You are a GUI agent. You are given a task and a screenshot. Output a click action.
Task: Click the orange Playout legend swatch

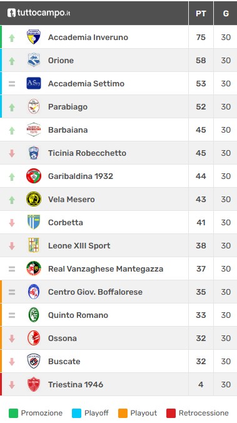click(123, 413)
